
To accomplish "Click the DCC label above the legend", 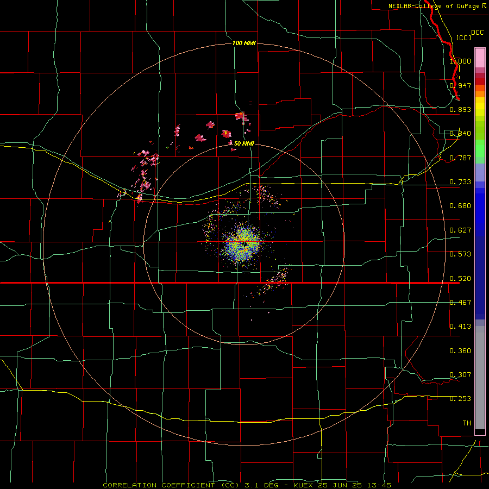I will tap(477, 33).
